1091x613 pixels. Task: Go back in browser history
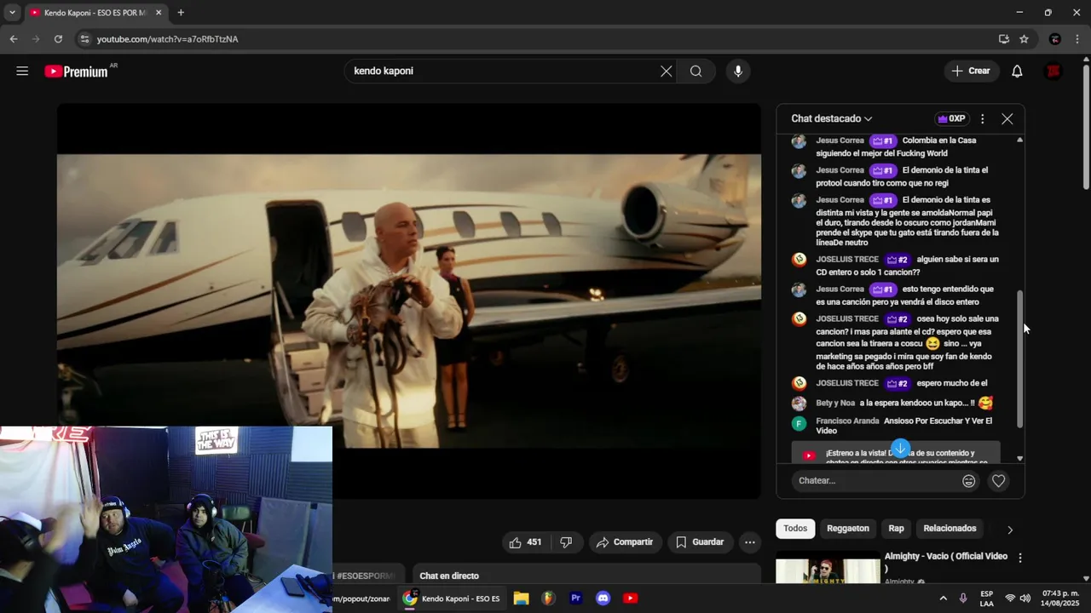(x=14, y=39)
